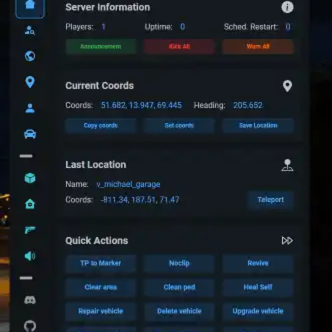
Task: Select last location coords -811.34, 187.51, 71.47
Action: tap(140, 200)
